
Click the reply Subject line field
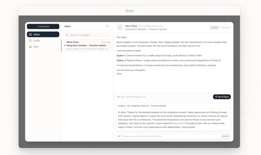tap(173, 106)
